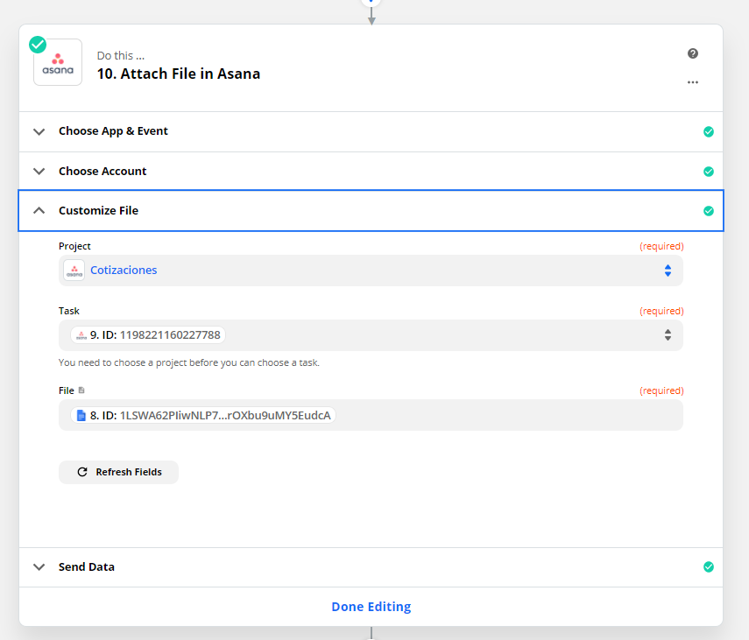749x640 pixels.
Task: Collapse the Customize File section
Action: (x=39, y=210)
